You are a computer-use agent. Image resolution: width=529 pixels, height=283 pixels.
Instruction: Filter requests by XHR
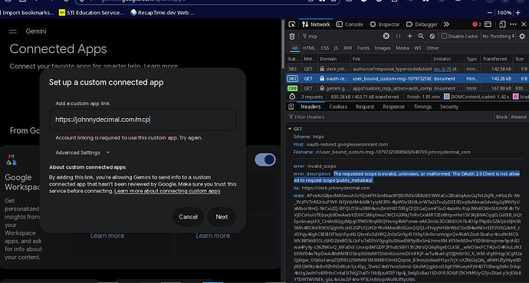(347, 48)
